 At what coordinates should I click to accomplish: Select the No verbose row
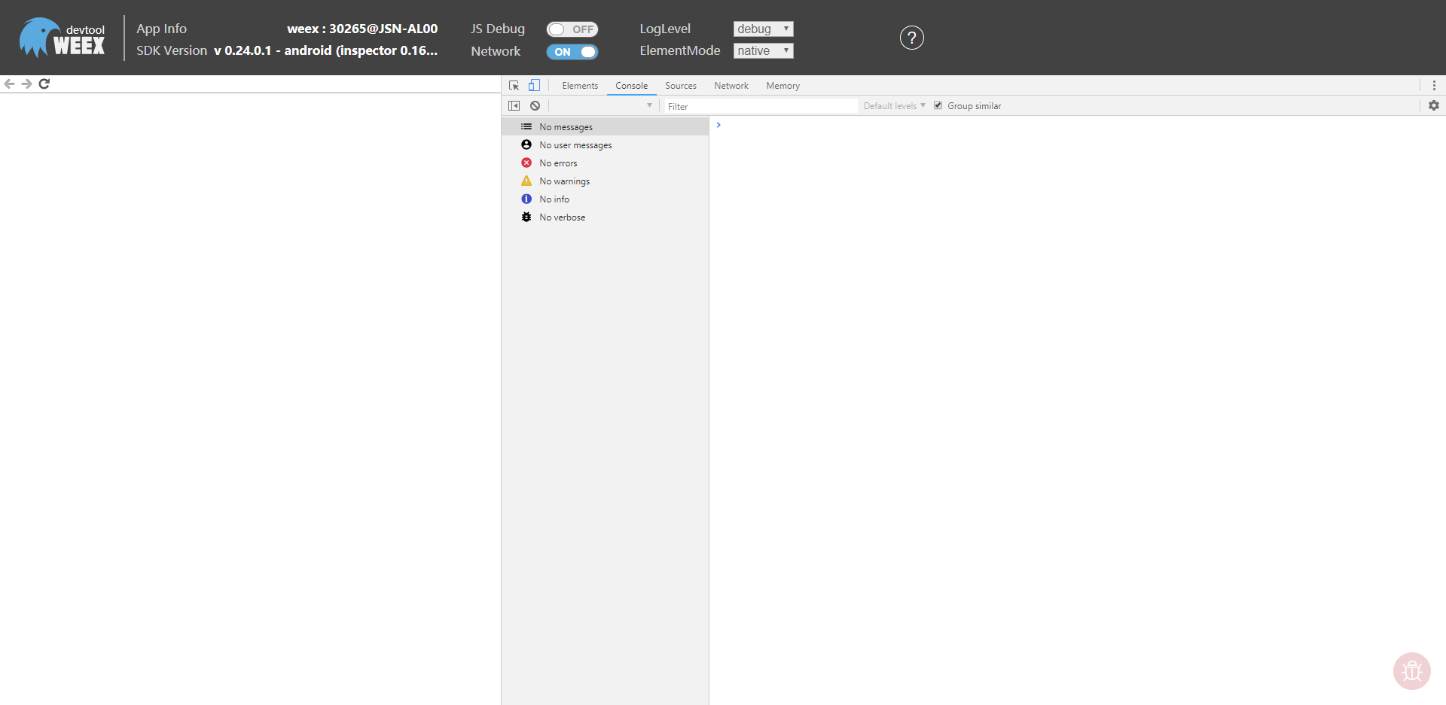(606, 217)
